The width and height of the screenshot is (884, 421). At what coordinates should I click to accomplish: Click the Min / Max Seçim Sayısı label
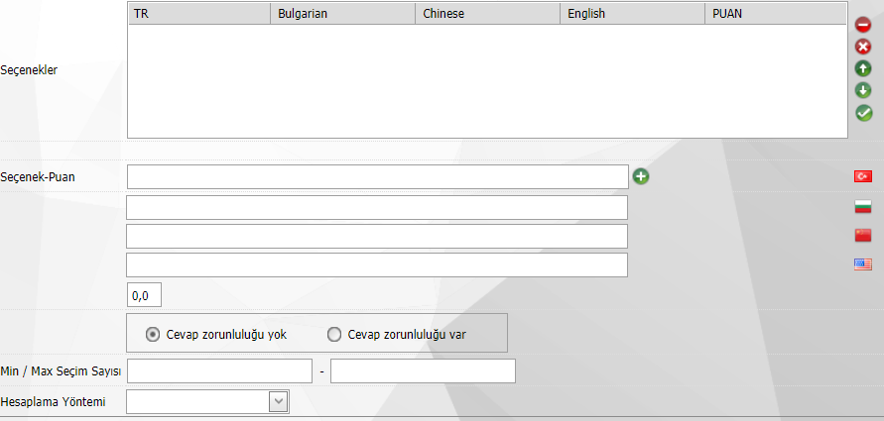click(x=61, y=371)
